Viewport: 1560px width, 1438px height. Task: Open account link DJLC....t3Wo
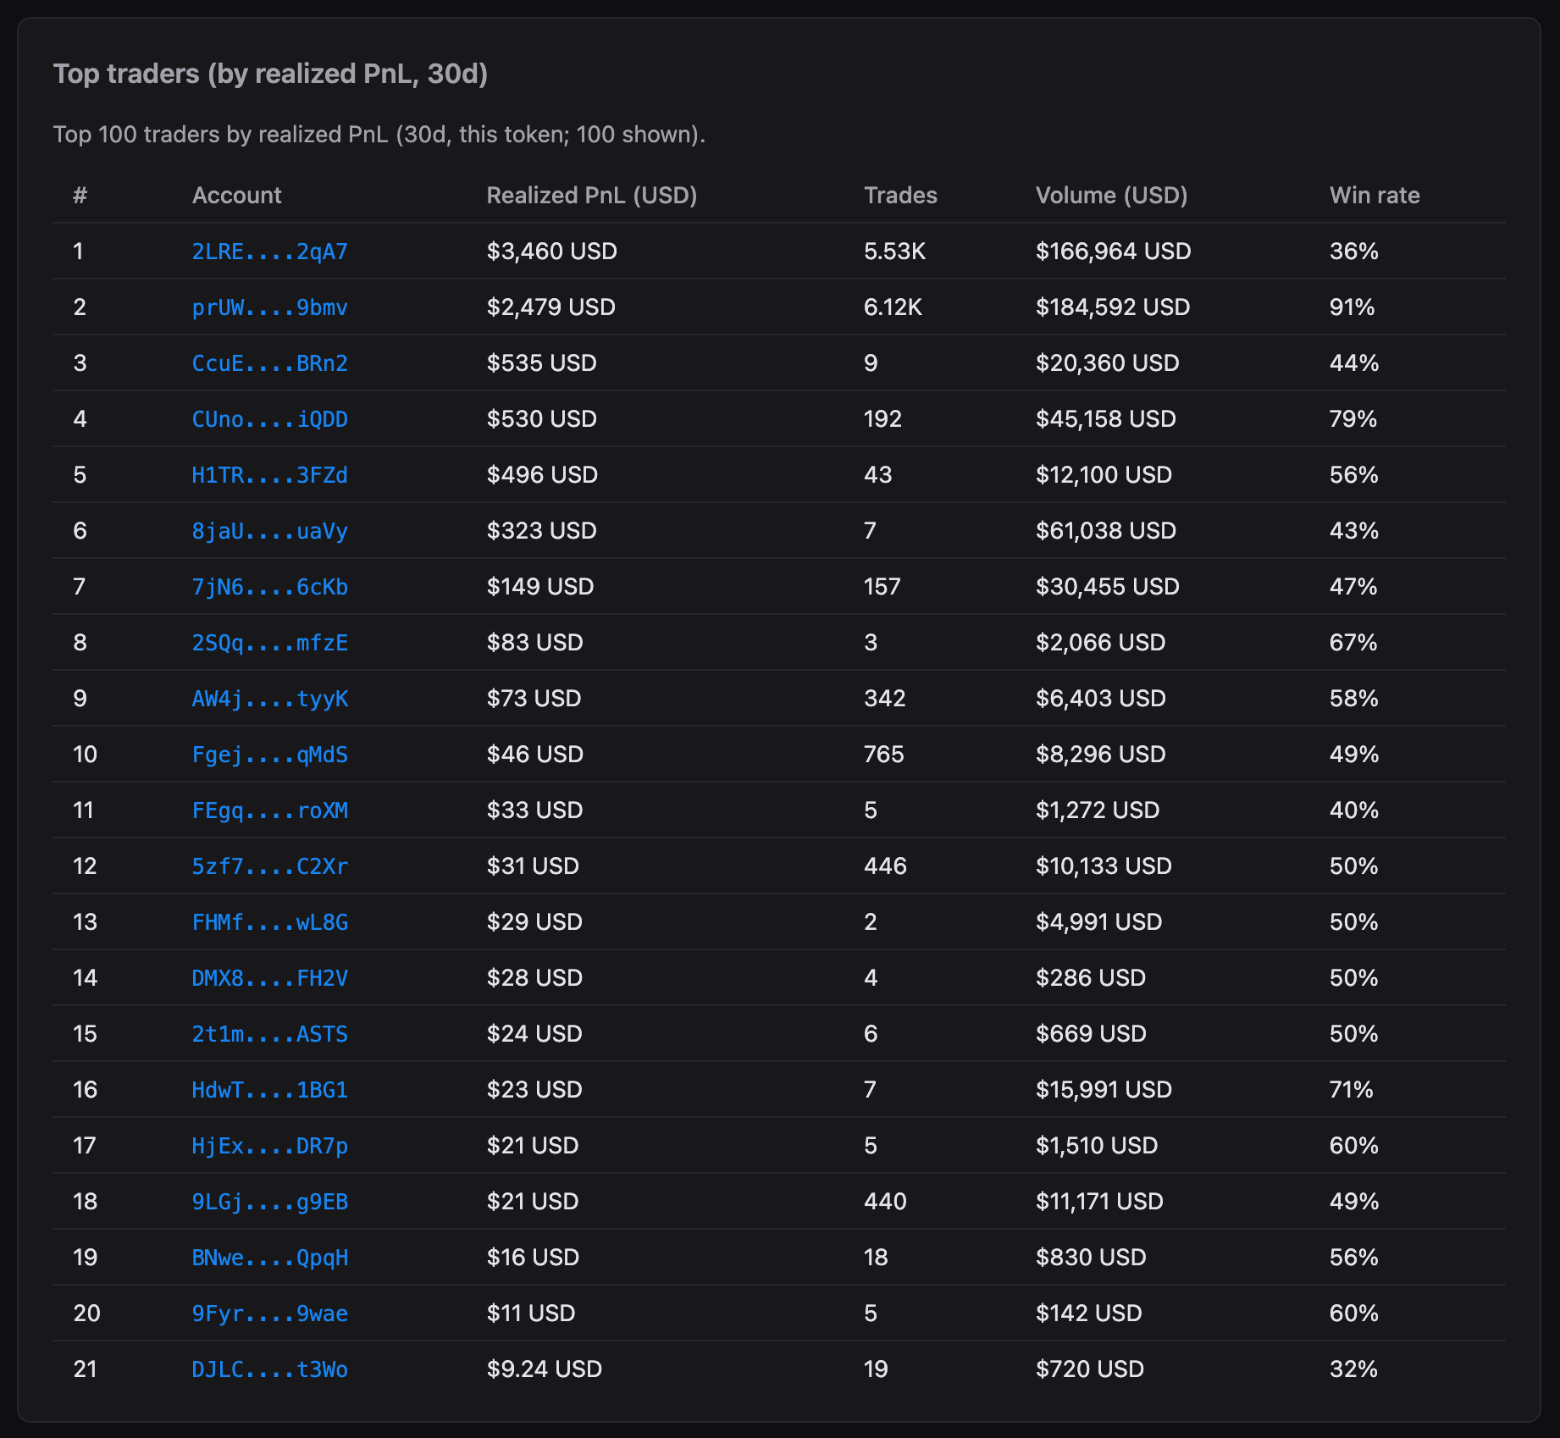269,1369
